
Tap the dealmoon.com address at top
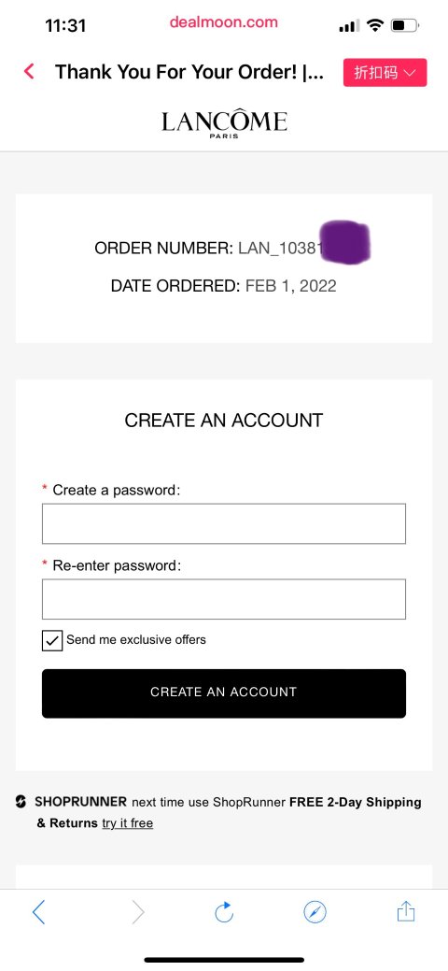tap(224, 22)
